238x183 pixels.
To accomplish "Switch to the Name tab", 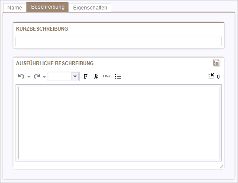I will pos(15,8).
